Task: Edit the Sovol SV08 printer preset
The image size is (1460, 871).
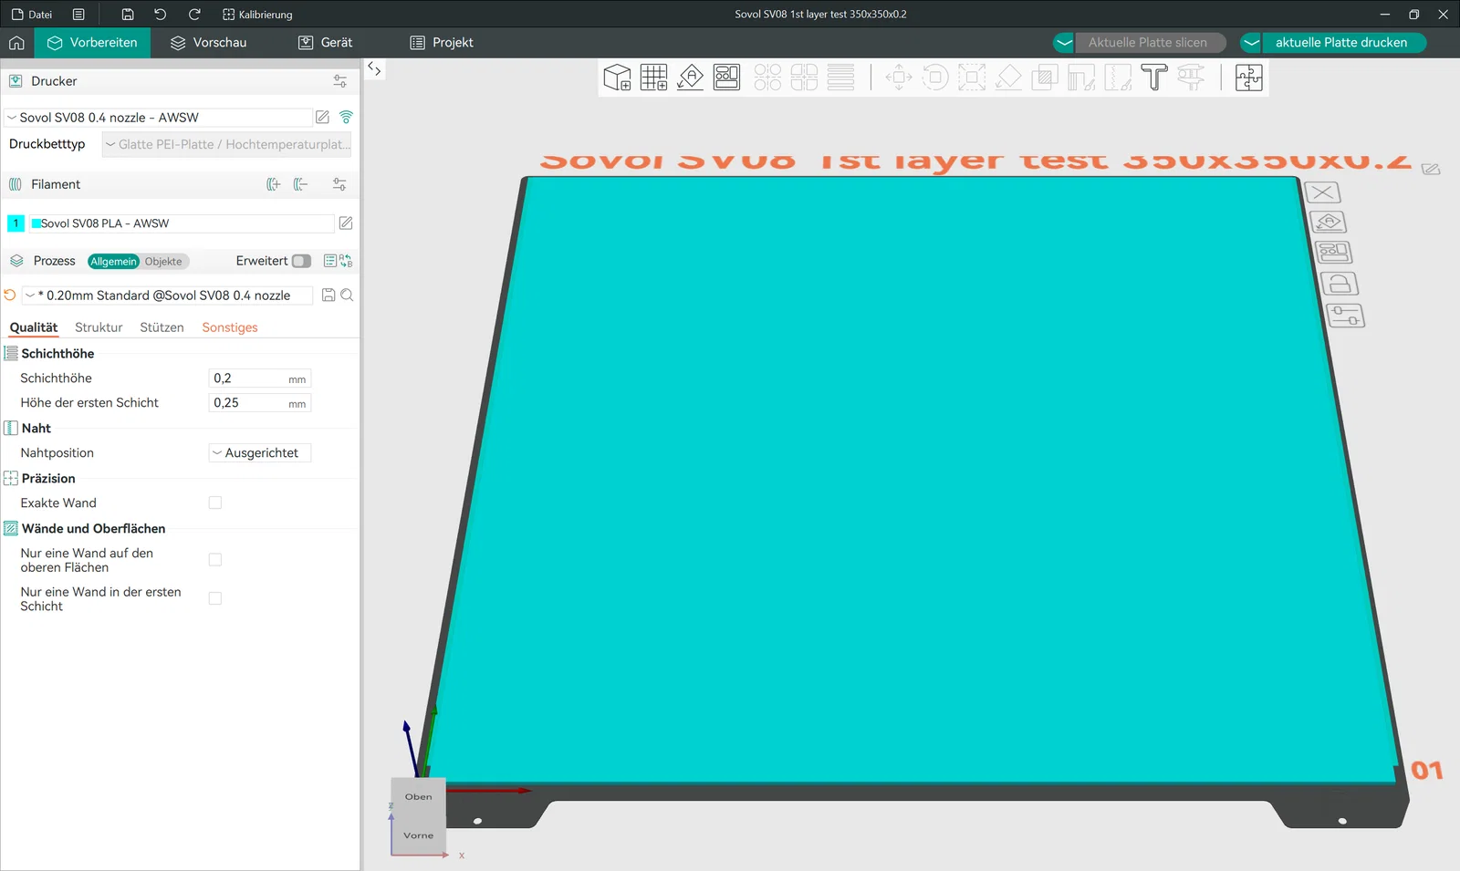Action: (x=322, y=117)
